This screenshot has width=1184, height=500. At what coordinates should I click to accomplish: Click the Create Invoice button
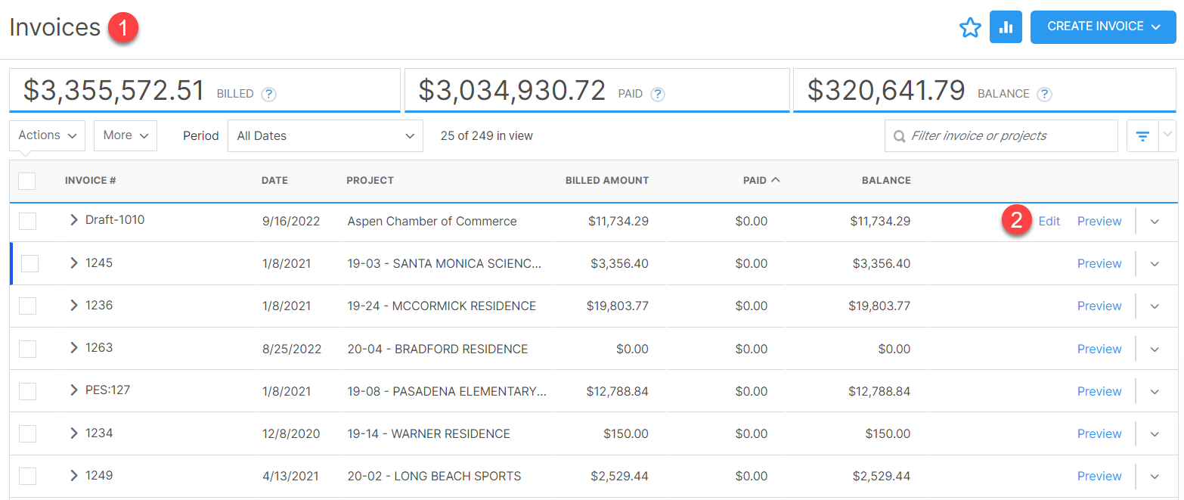point(1102,26)
